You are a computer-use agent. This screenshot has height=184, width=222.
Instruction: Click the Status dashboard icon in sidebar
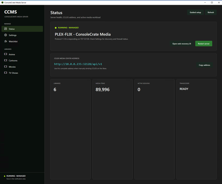point(6,29)
